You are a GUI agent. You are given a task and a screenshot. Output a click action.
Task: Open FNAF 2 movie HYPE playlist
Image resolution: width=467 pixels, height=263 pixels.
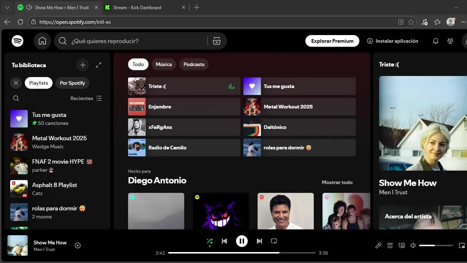pos(57,165)
